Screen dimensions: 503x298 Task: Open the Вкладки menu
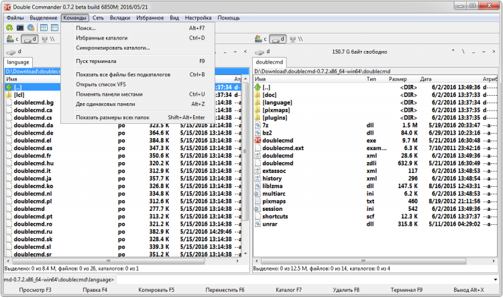tap(120, 18)
